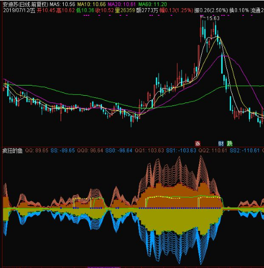Click the volume value 量26359
264x268 pixels.
125,11
